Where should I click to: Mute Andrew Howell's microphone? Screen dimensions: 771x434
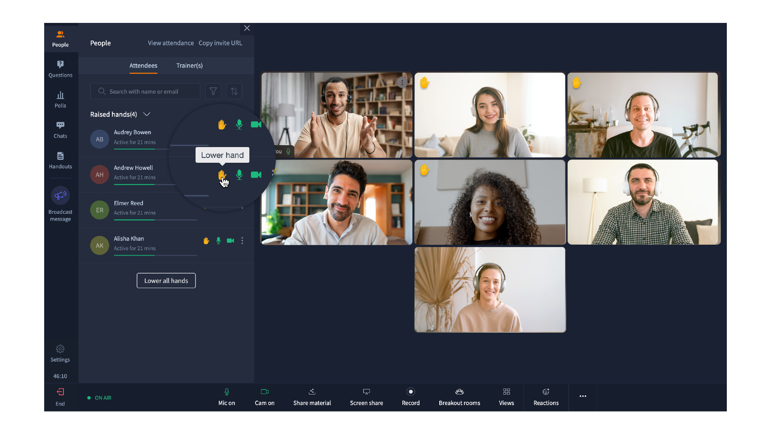(239, 174)
